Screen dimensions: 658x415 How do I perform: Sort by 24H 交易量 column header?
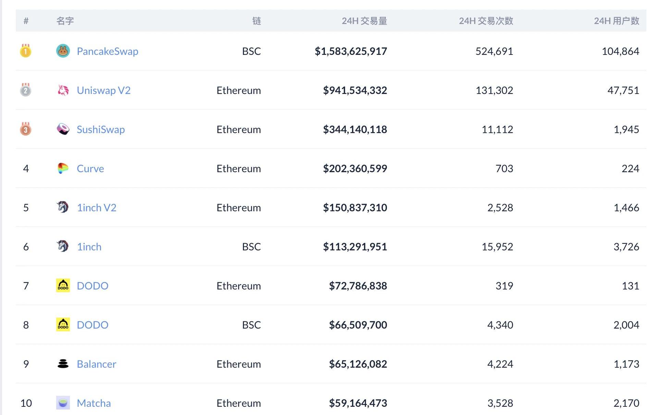pos(364,21)
